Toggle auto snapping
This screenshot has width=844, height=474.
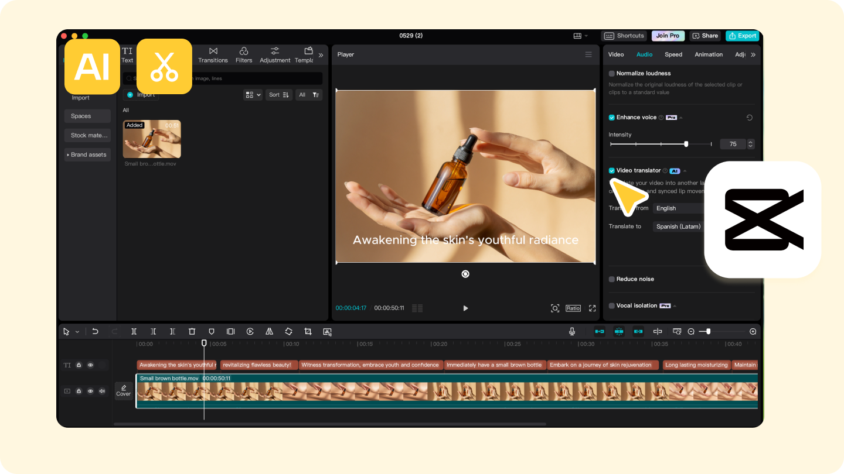coord(619,331)
